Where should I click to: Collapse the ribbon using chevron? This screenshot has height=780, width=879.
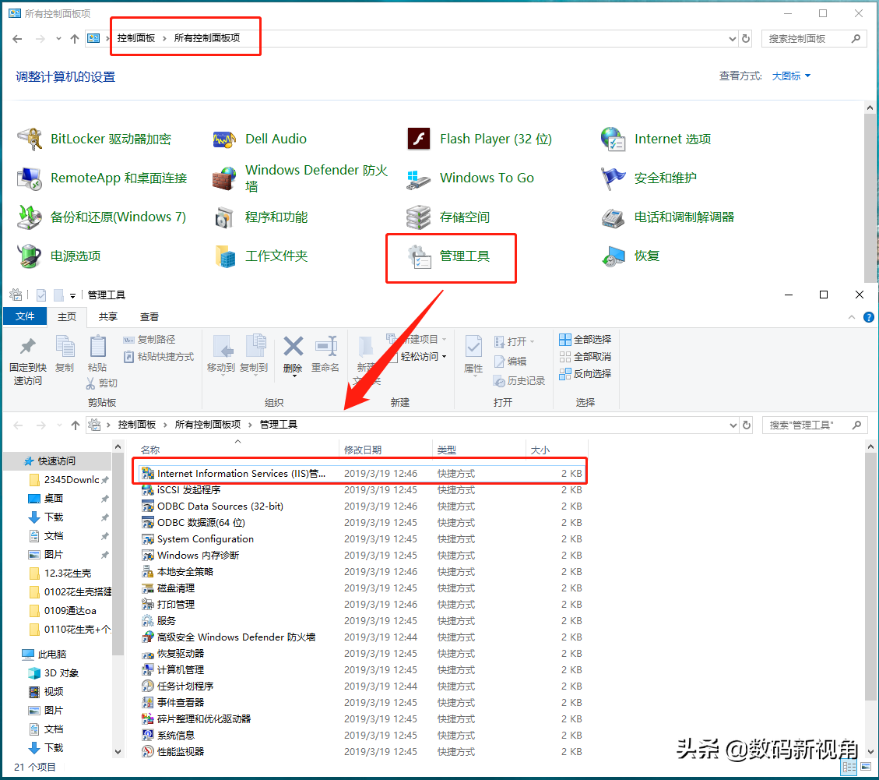click(852, 318)
